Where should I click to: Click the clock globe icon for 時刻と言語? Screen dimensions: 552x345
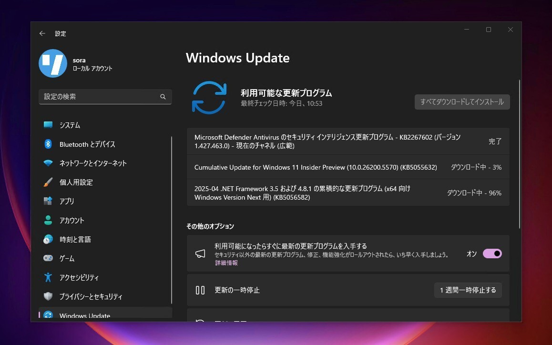[x=48, y=239]
